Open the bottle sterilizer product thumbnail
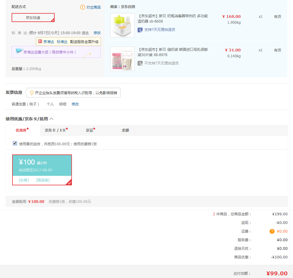This screenshot has height=278, width=293. tap(122, 25)
